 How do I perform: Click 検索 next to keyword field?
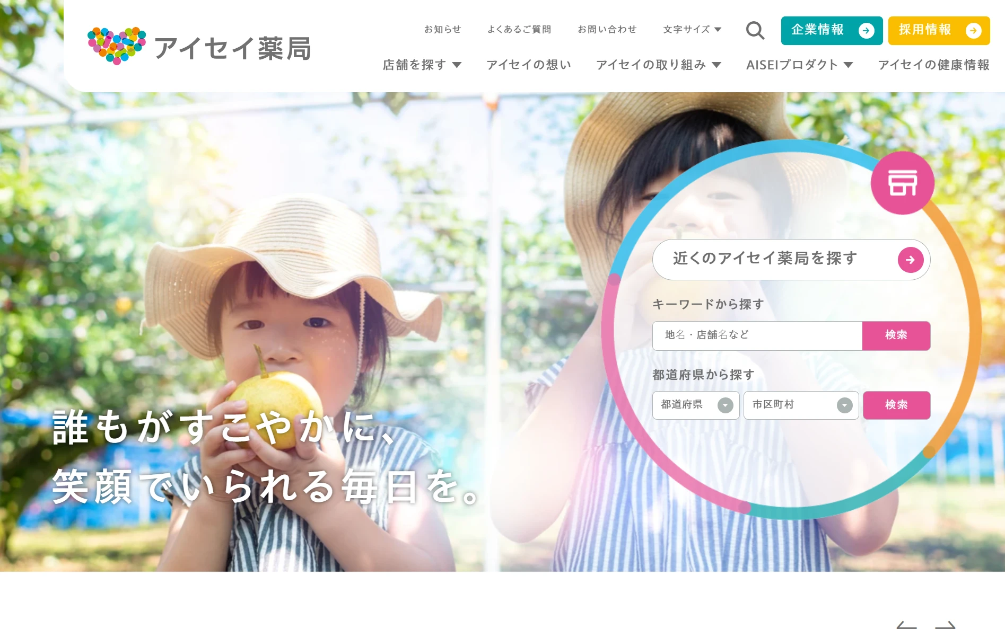(x=896, y=335)
